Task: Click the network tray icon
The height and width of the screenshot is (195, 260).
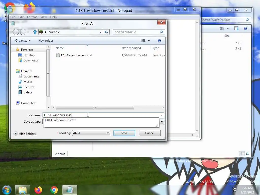Action: pyautogui.click(x=234, y=190)
